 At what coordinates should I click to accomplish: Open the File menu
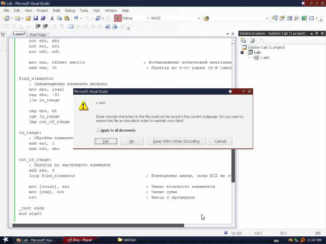[6, 10]
